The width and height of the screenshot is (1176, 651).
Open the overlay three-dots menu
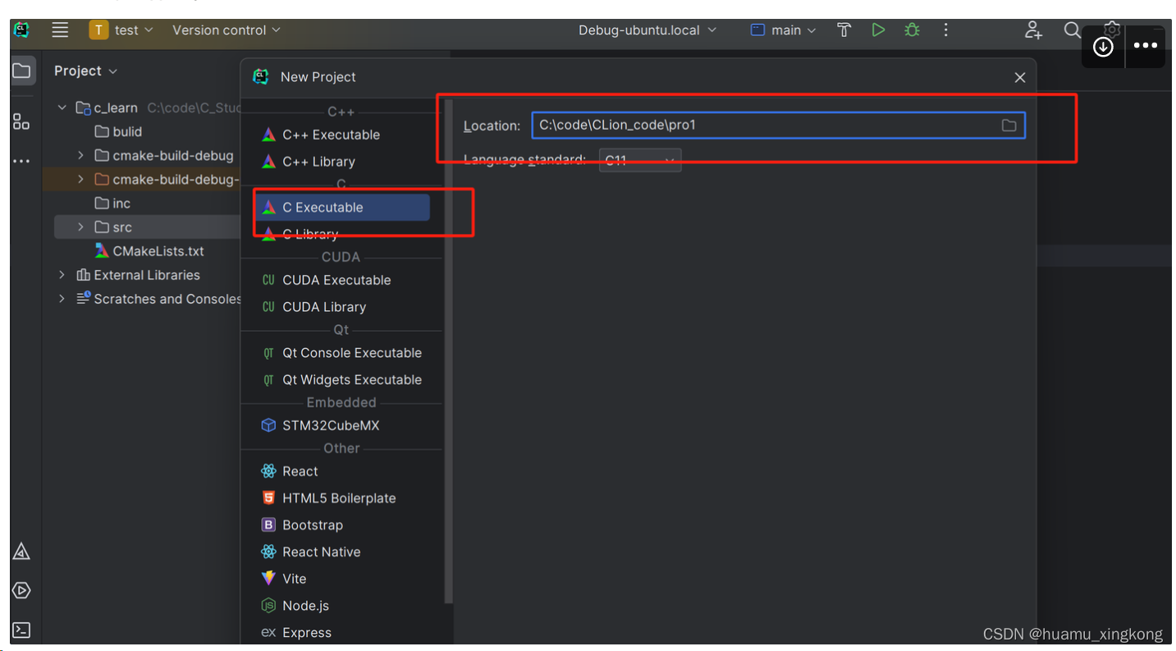1146,46
